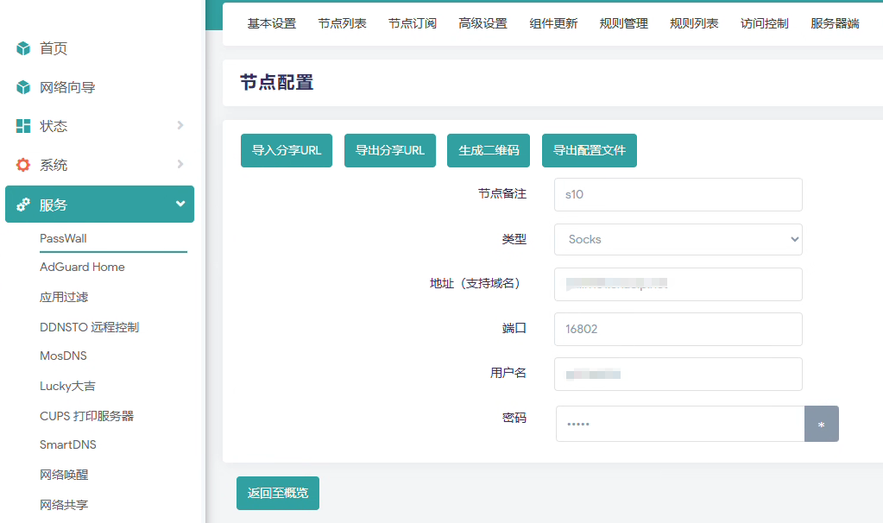
Task: Click the home cube icon beside 首页
Action: point(23,49)
